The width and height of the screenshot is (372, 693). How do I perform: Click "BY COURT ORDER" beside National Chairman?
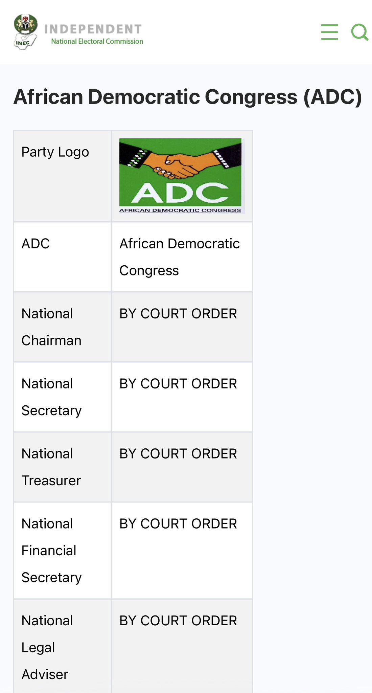[178, 314]
